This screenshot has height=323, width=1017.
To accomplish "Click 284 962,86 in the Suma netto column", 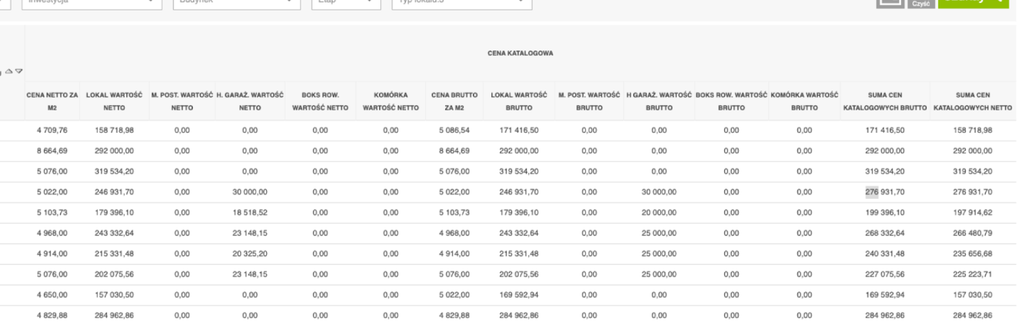I will click(973, 315).
